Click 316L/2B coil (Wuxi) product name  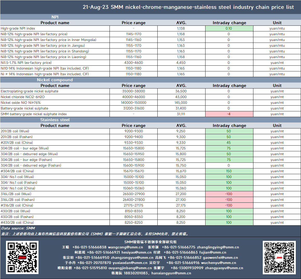16,194
